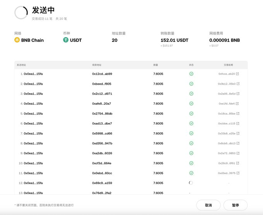The width and height of the screenshot is (263, 215).
Task: Click success checkmark for recipient 0xad13...dbe7
Action: 191,123
